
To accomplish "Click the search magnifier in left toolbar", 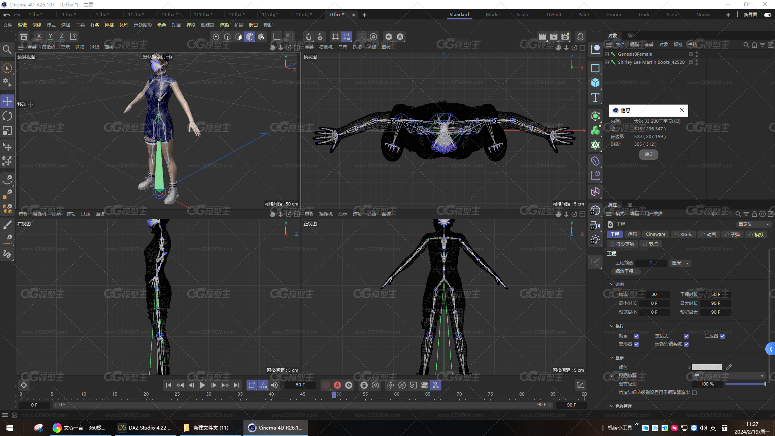I will click(7, 49).
